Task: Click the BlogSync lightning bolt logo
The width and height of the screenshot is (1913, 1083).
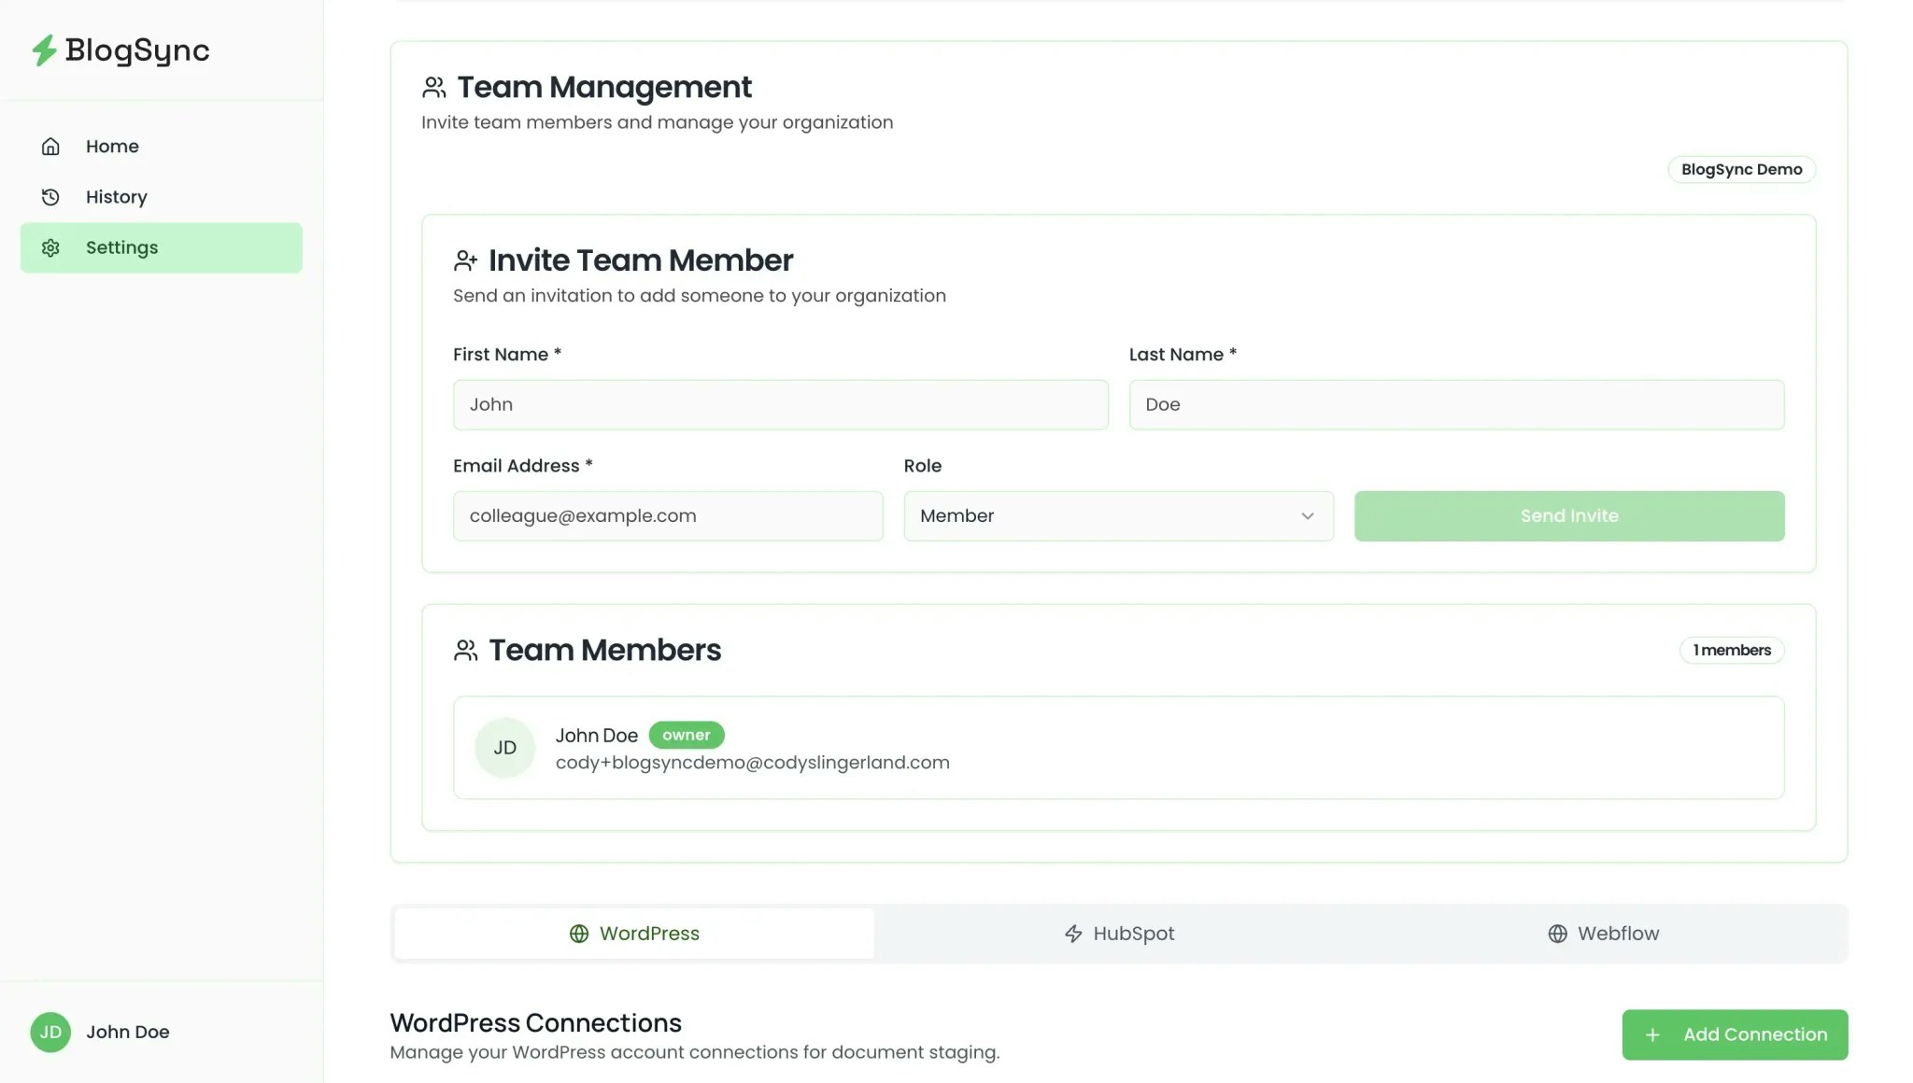Action: (x=43, y=50)
